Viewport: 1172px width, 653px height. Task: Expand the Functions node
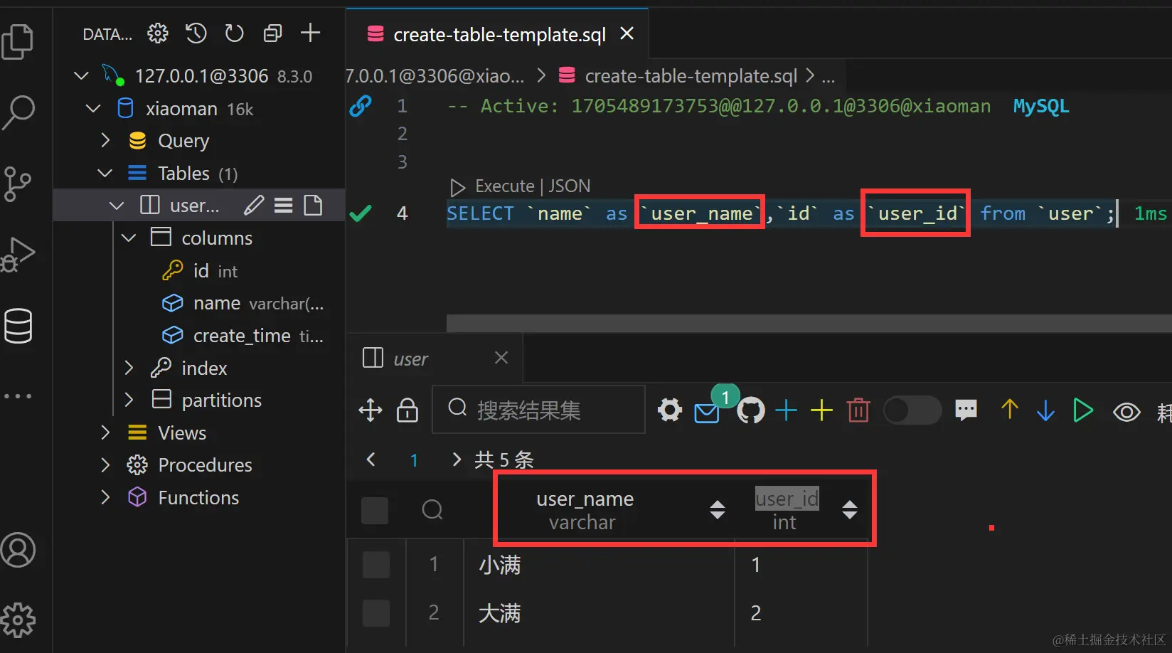(x=105, y=497)
